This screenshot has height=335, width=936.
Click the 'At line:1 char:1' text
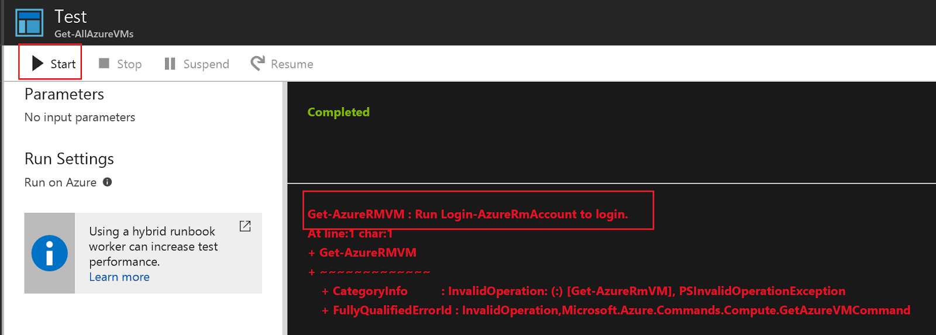(x=350, y=233)
